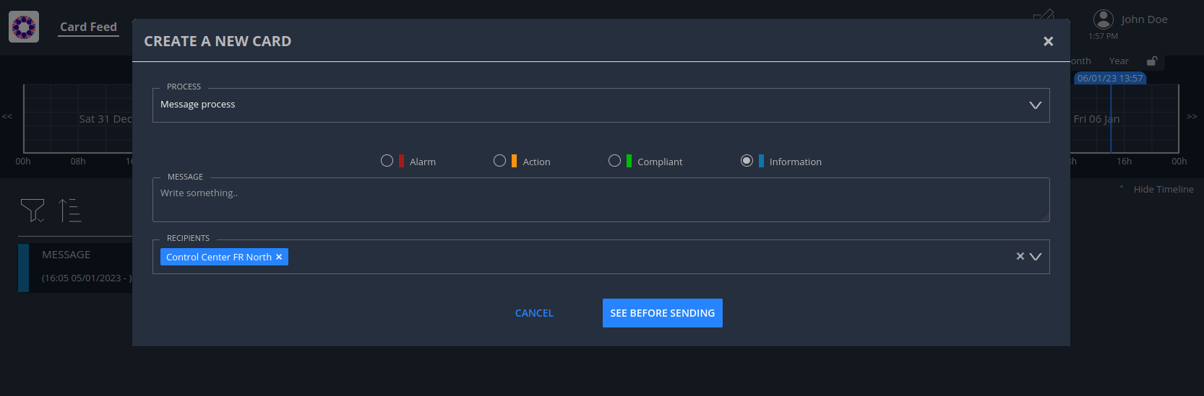Open the Card Feed tab

pos(88,27)
